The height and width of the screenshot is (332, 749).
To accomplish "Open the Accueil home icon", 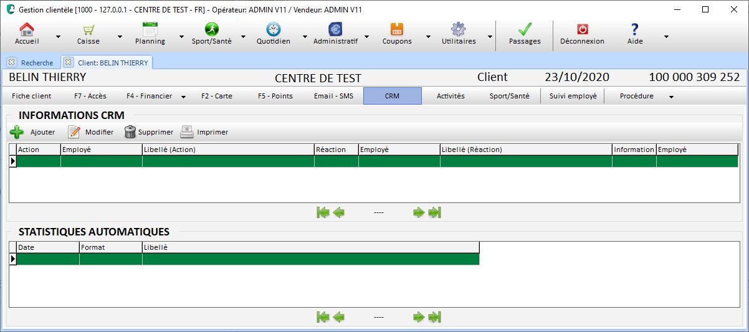I will [27, 29].
